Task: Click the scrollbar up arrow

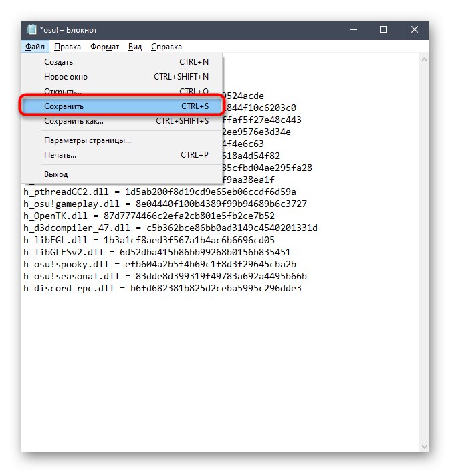Action: click(x=424, y=59)
